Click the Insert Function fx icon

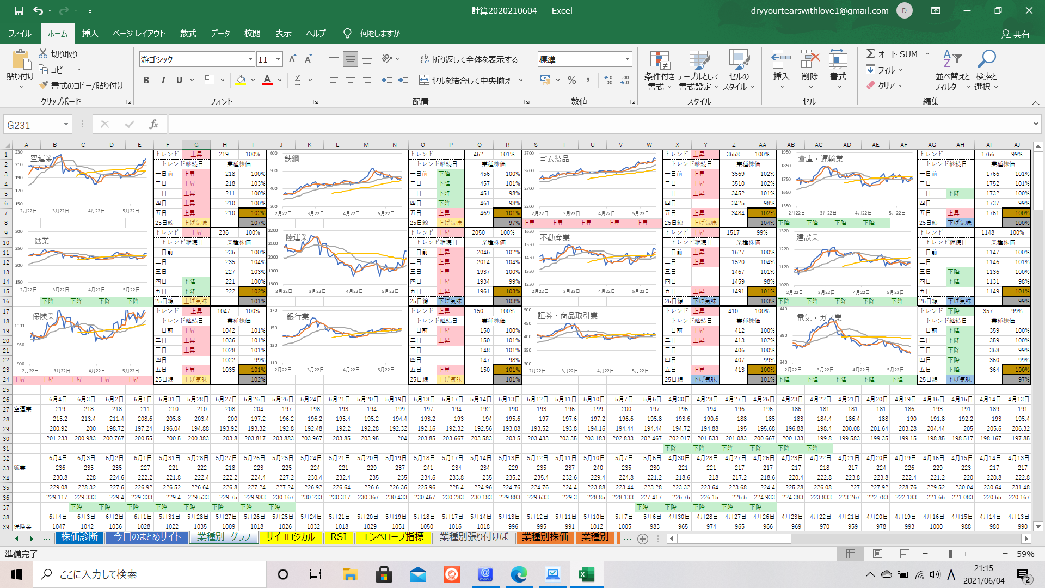point(153,125)
